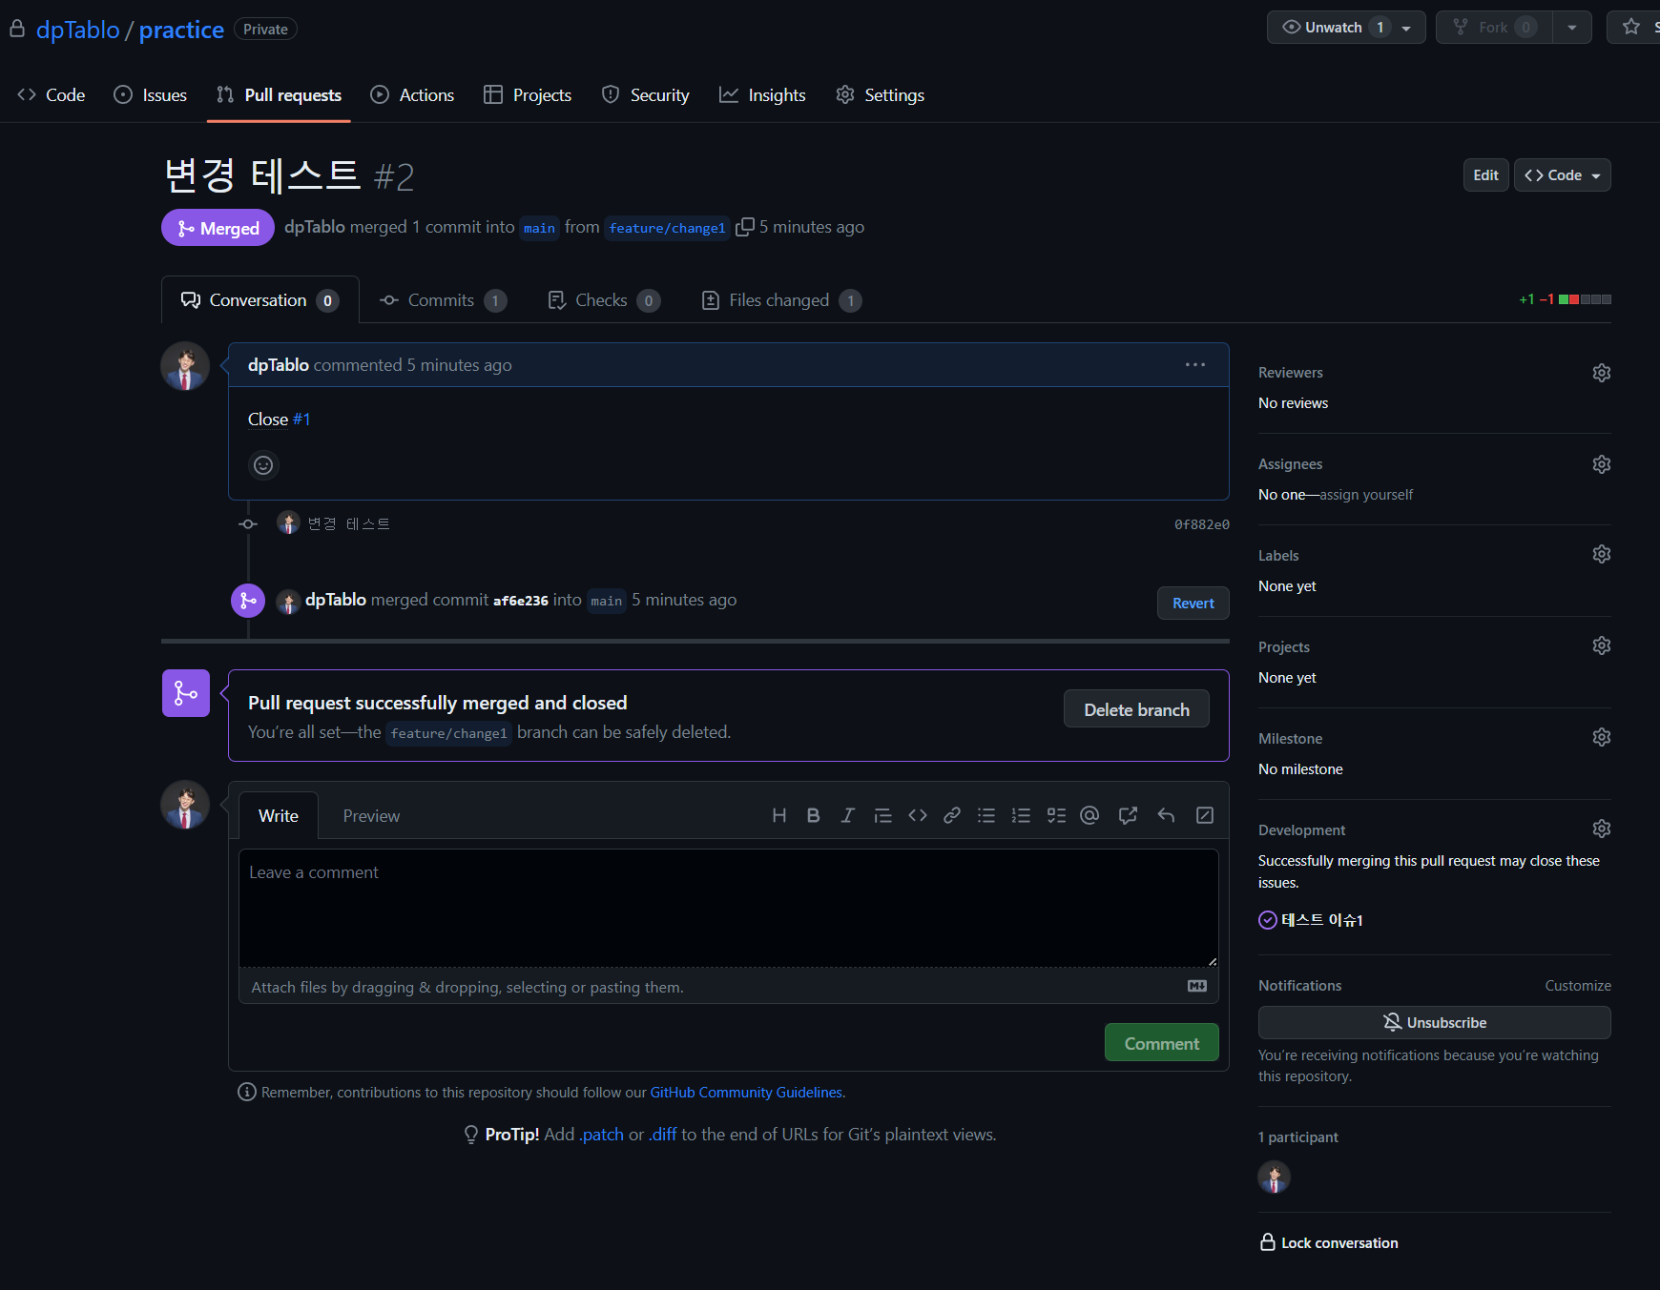The width and height of the screenshot is (1660, 1290).
Task: Reference an issue or pull request icon
Action: pos(1128,815)
